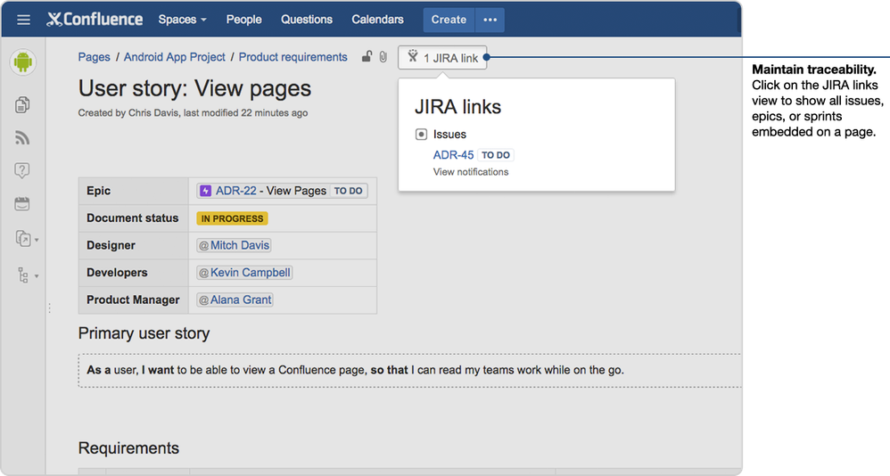This screenshot has width=890, height=476.
Task: Click the 'Designer' table cell
Action: (x=134, y=246)
